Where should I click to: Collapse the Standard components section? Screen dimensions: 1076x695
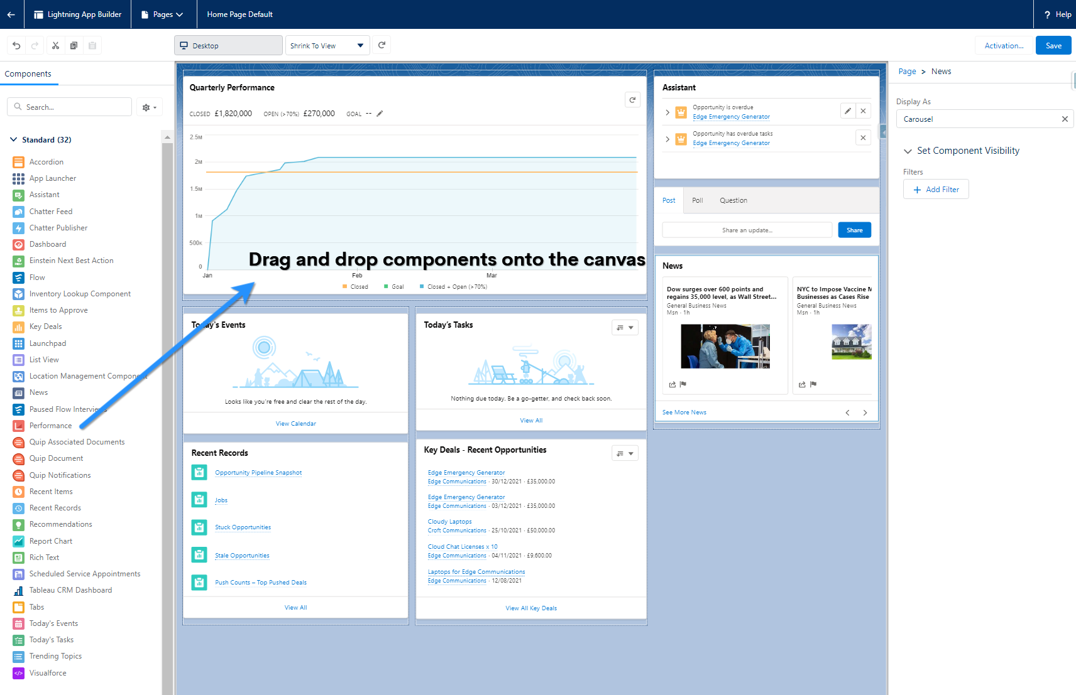pos(14,140)
